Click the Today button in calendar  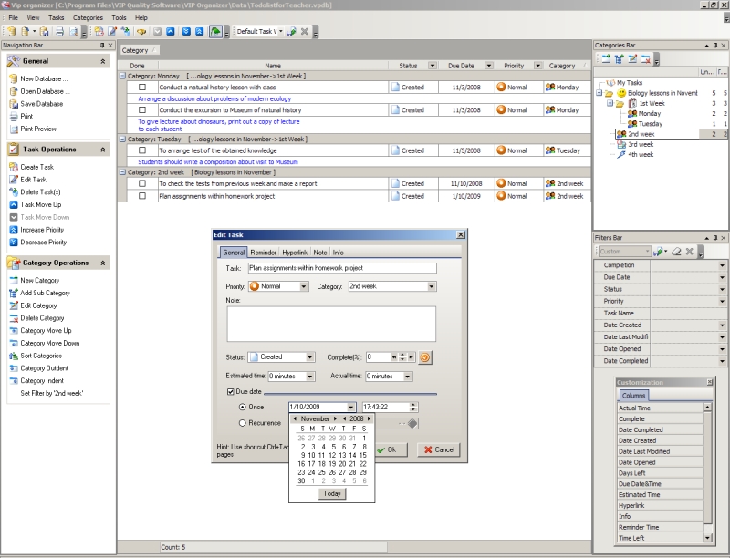(x=331, y=493)
